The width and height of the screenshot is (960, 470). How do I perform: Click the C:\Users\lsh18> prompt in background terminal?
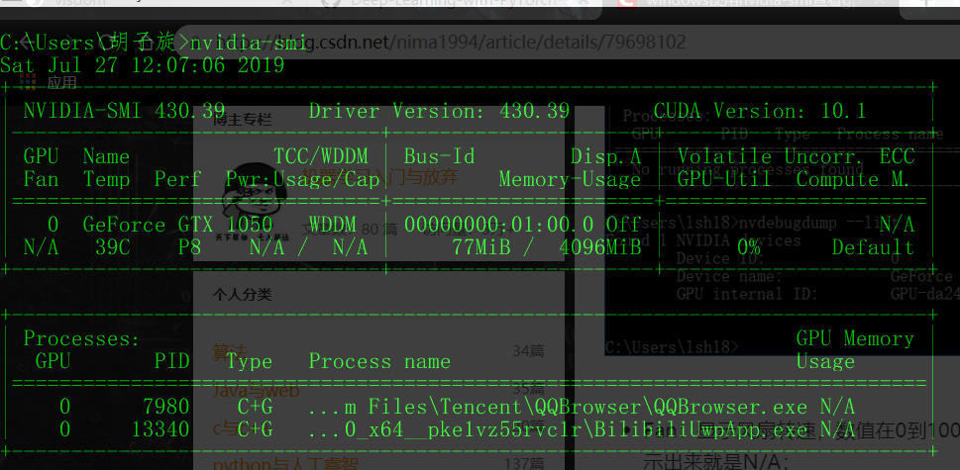[x=673, y=347]
